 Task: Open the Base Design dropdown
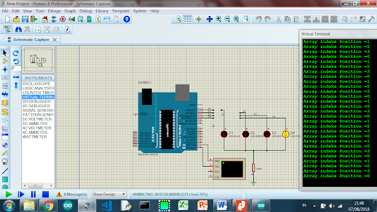click(109, 194)
